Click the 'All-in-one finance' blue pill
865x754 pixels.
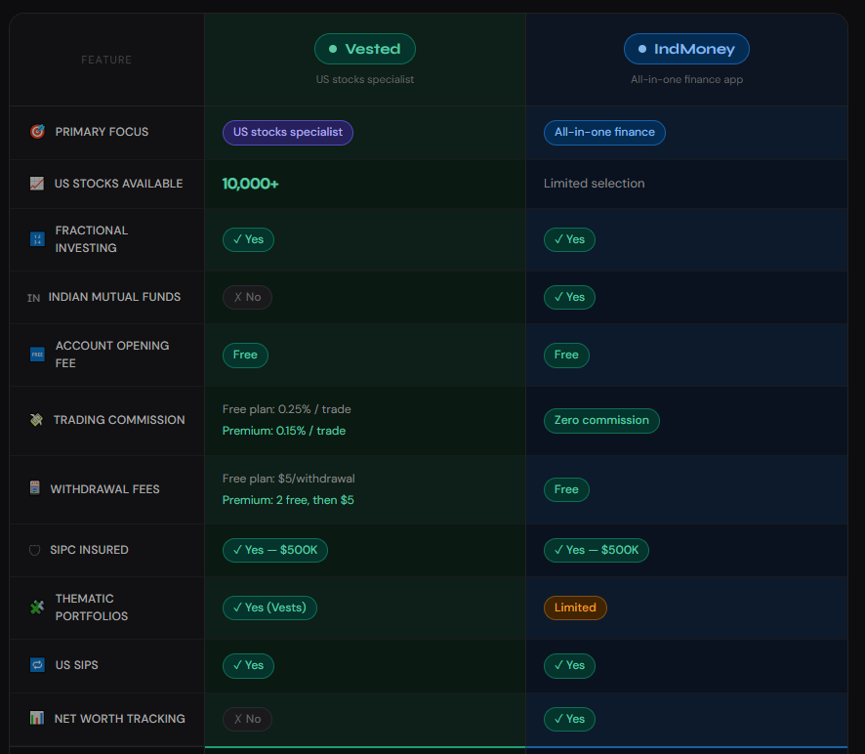(604, 133)
